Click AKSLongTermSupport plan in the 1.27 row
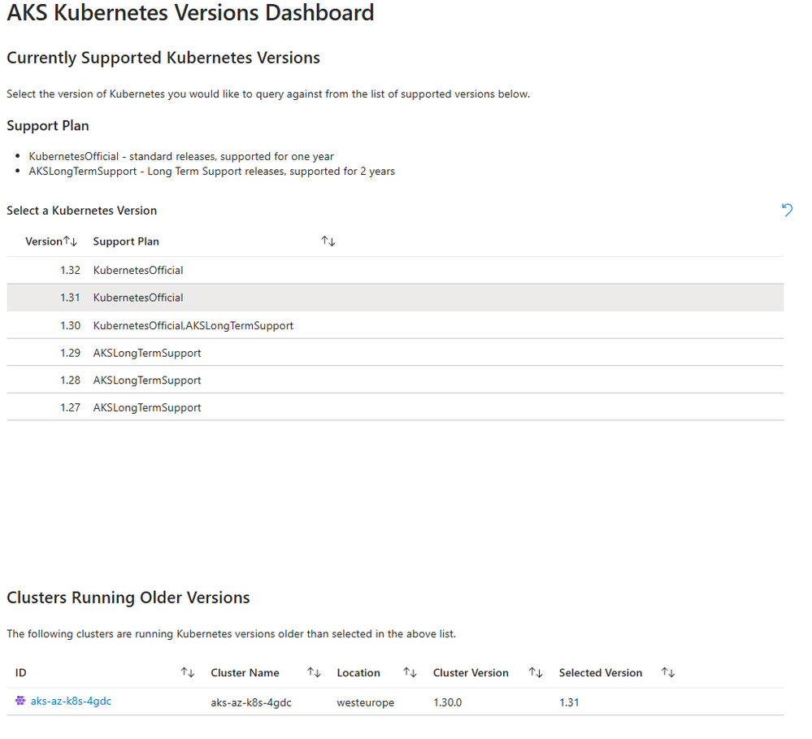Viewport: 812px width, 739px height. coord(147,407)
